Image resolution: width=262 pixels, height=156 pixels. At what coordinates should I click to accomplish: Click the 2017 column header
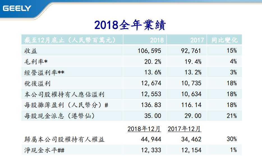click(x=197, y=40)
